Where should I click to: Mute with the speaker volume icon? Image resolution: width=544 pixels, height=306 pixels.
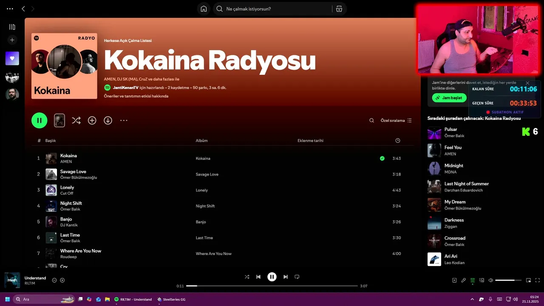point(491,280)
